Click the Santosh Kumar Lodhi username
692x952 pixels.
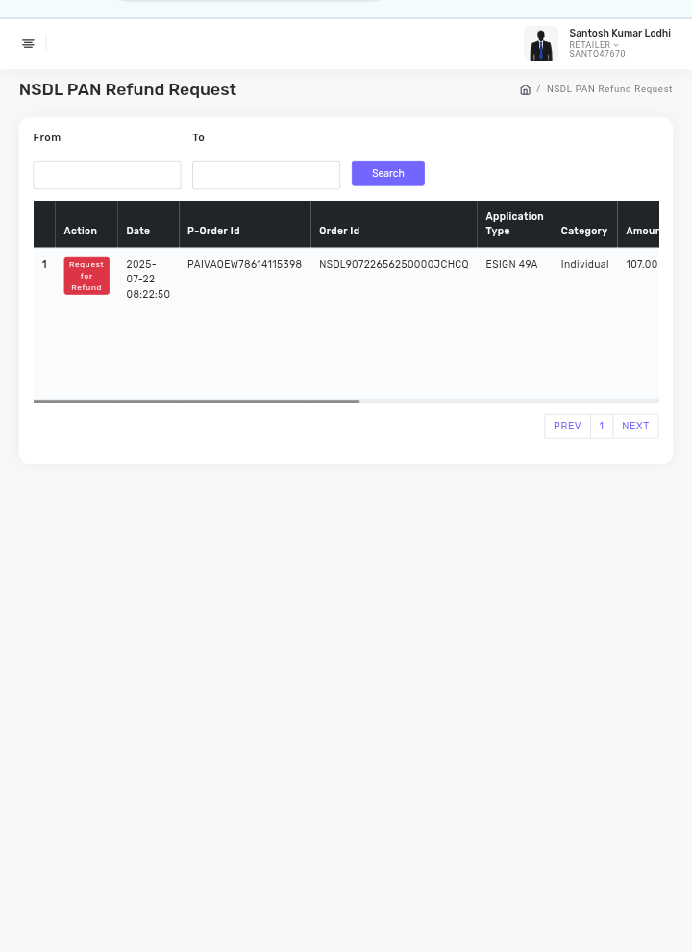(x=620, y=33)
